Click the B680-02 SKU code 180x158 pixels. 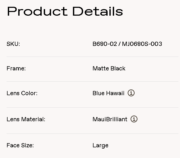(x=105, y=44)
